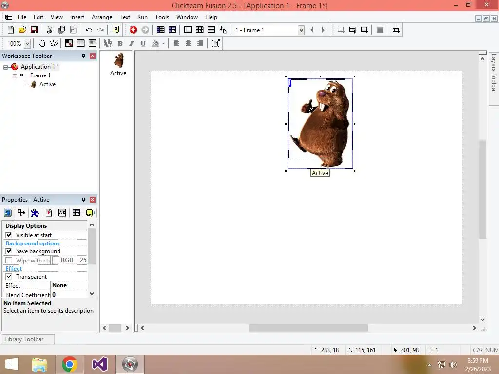
Task: Open the frame selector dropdown
Action: pyautogui.click(x=301, y=30)
